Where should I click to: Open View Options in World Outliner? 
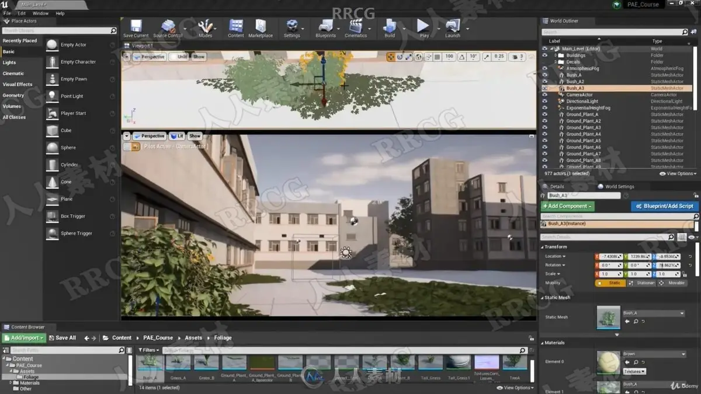pyautogui.click(x=678, y=173)
